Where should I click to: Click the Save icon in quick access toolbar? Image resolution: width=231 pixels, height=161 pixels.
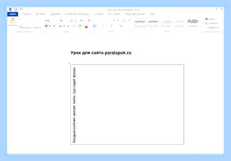click(16, 10)
